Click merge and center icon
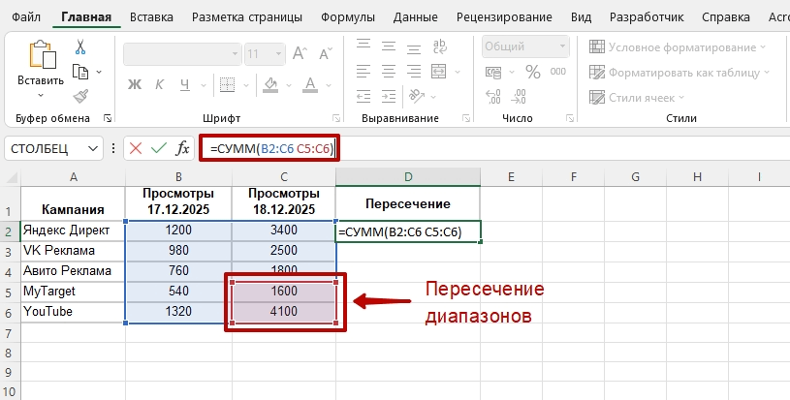 coord(439,71)
